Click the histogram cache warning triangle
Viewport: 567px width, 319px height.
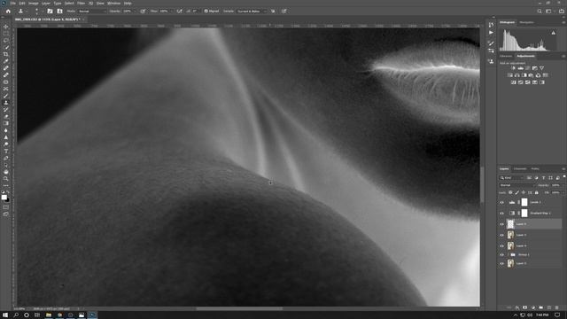point(553,33)
